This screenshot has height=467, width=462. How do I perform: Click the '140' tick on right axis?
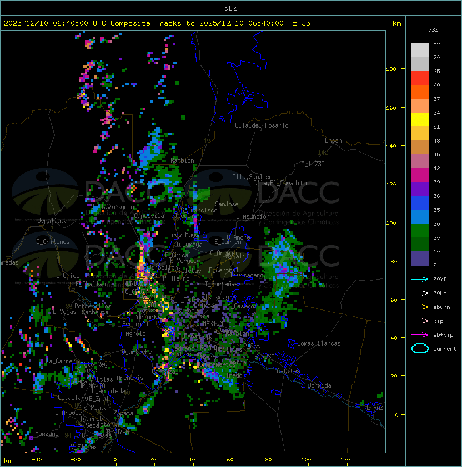(391, 146)
